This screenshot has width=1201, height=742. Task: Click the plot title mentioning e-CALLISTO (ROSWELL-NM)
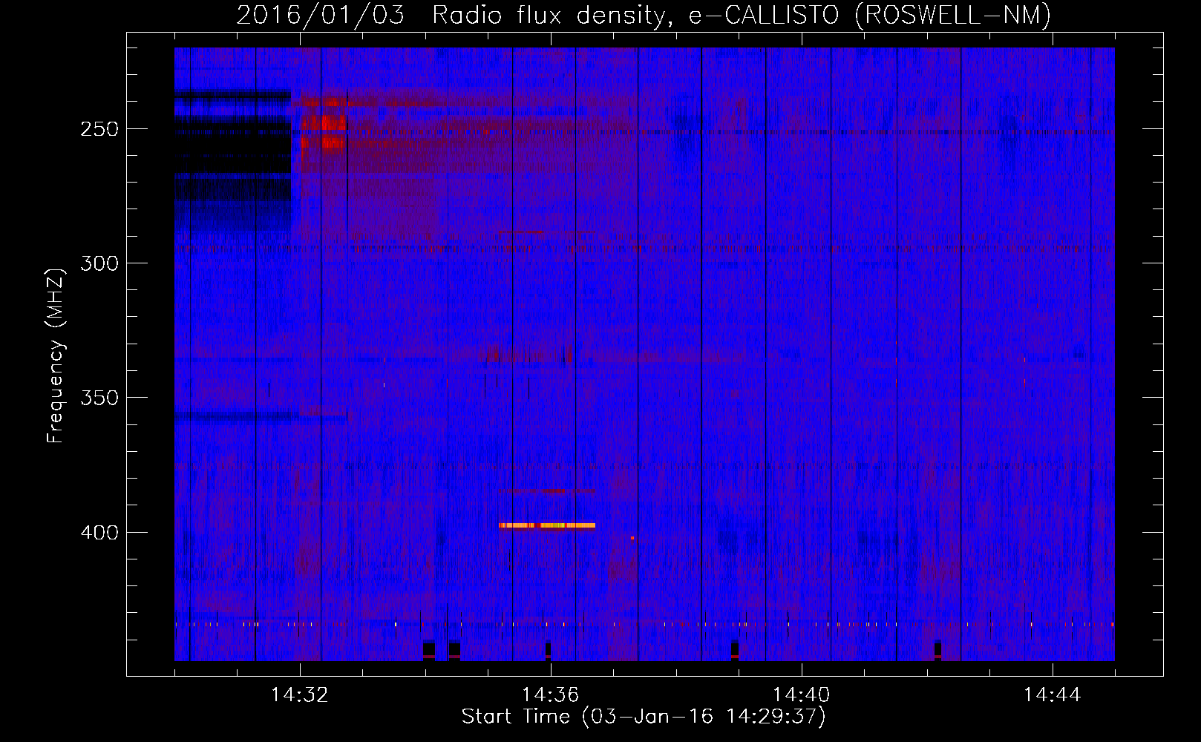click(x=644, y=15)
